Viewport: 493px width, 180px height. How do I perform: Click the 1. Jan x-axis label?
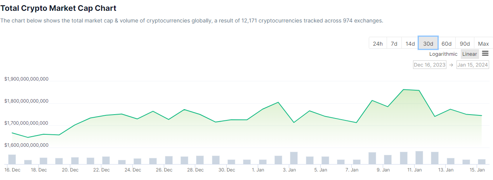coord(258,170)
